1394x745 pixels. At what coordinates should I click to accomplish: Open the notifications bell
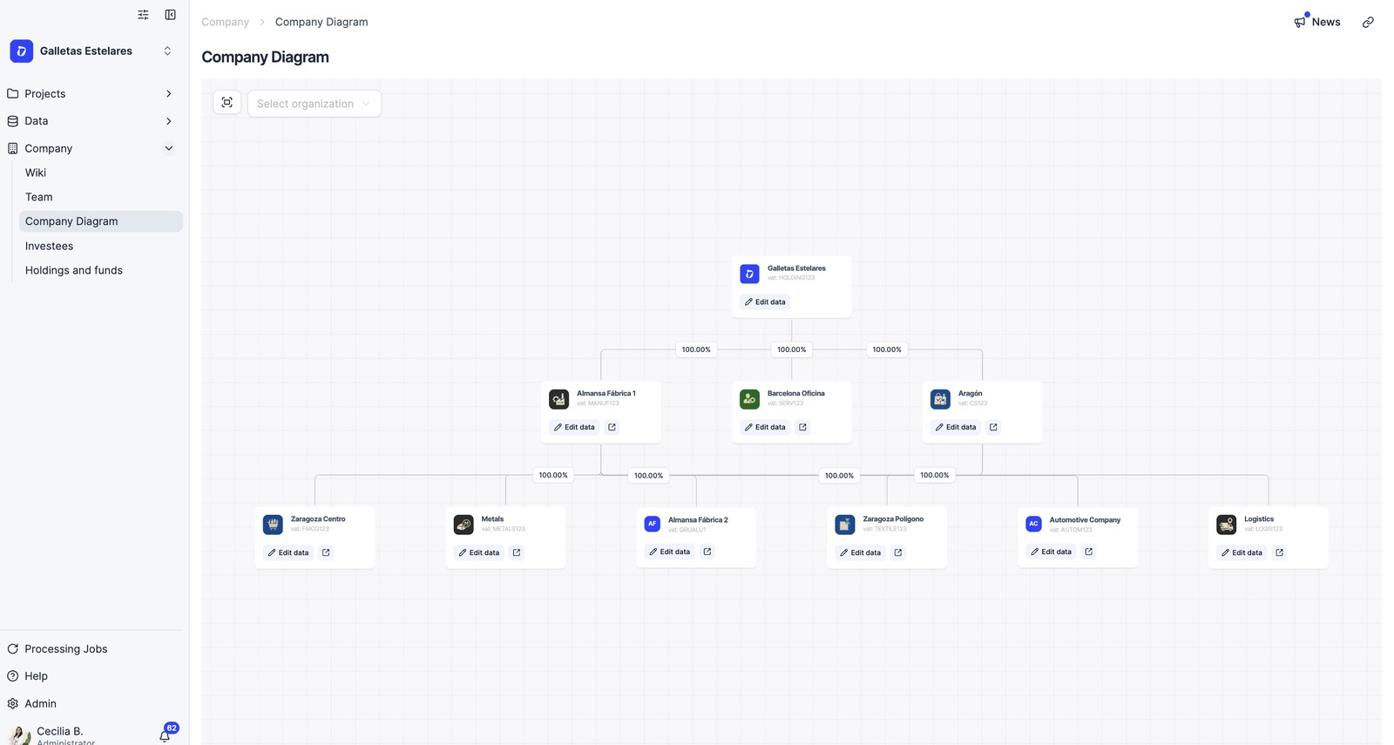point(165,735)
